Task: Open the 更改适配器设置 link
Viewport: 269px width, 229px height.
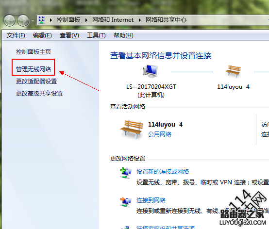Action: [36, 81]
